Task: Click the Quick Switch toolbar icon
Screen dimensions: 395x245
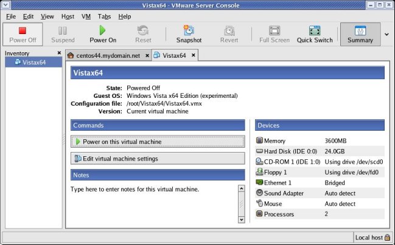Action: [x=315, y=30]
